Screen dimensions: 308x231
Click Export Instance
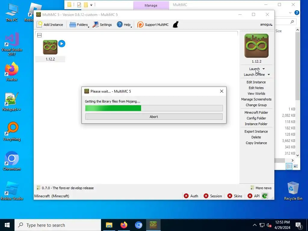point(256,131)
